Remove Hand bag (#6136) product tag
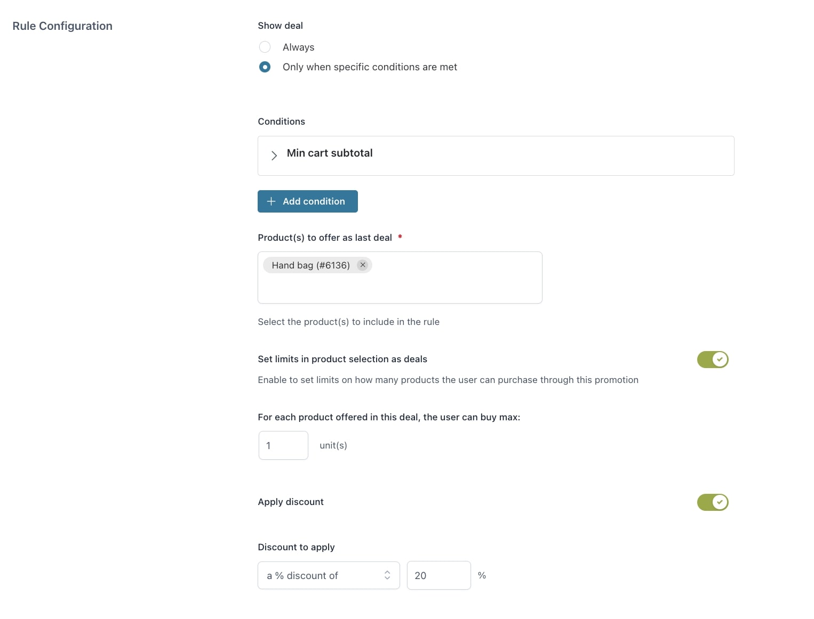 click(x=363, y=265)
